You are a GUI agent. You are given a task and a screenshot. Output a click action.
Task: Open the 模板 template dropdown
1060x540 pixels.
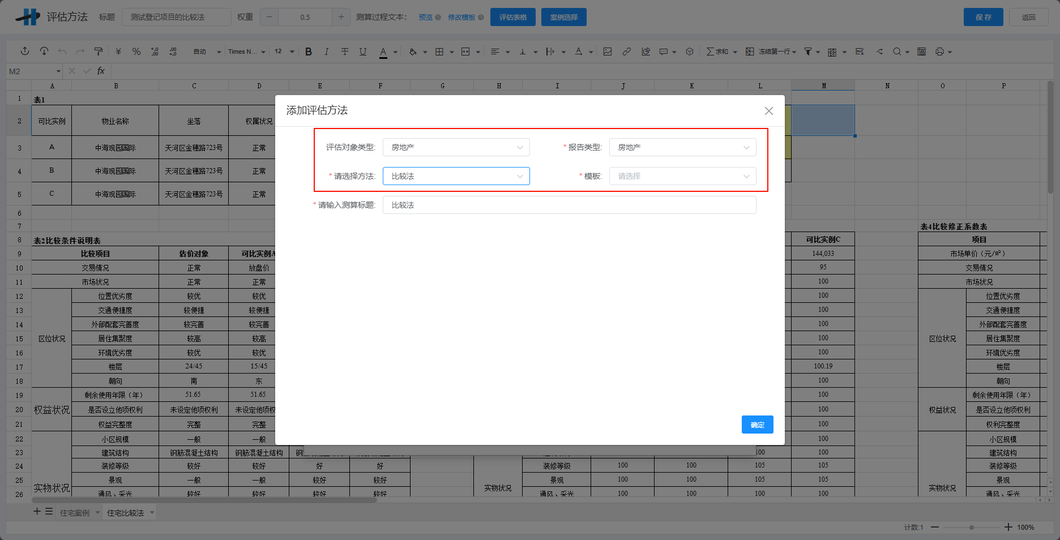(682, 176)
